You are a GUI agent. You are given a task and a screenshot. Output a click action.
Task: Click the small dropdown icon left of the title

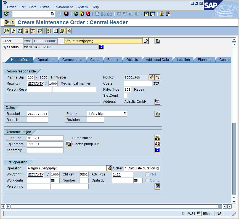click(x=13, y=23)
